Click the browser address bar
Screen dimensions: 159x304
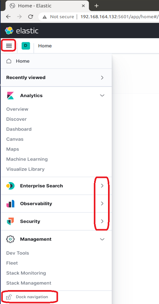[x=99, y=17]
